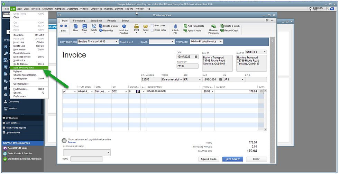The height and width of the screenshot is (174, 339).
Task: Click the Memo input field
Action: pos(86,159)
